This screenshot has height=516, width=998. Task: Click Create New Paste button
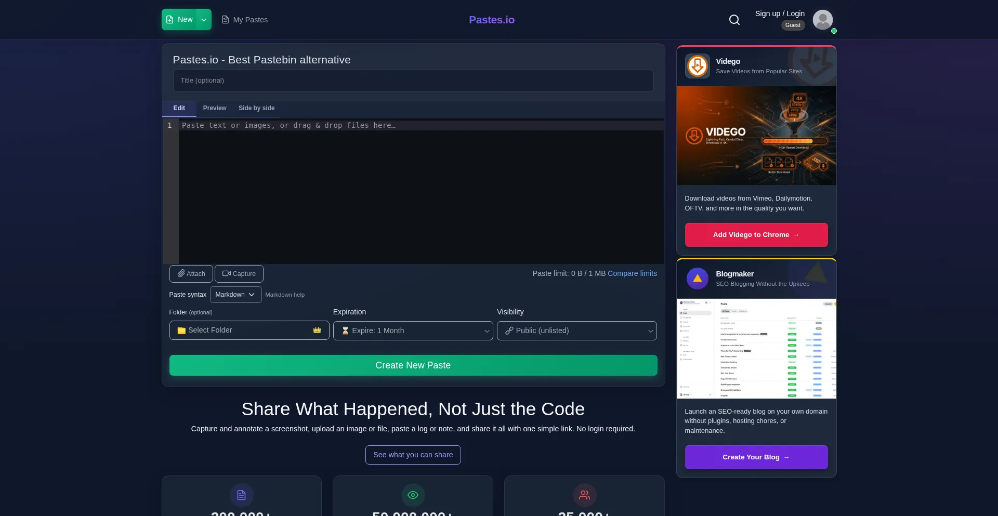tap(413, 365)
